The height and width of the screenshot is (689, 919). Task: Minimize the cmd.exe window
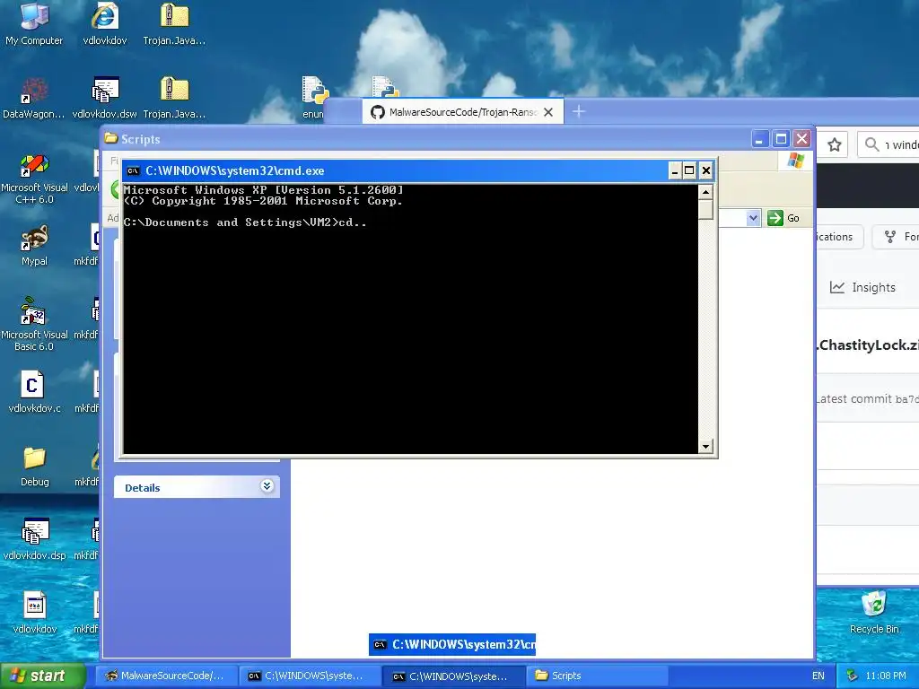(675, 171)
